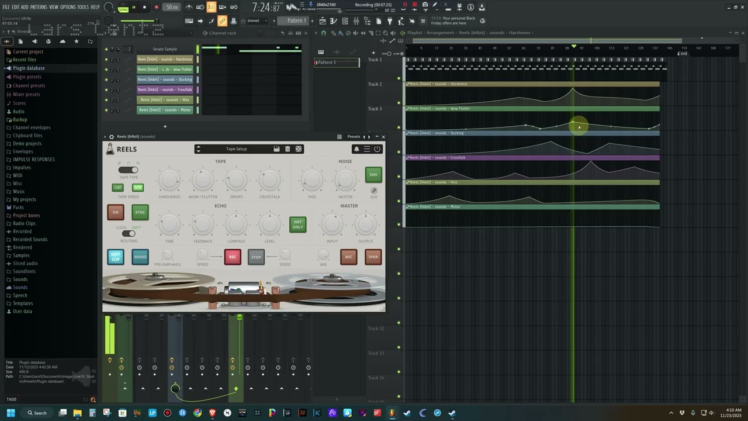Click the tempo field showing 50.000
The width and height of the screenshot is (748, 421).
172,7
